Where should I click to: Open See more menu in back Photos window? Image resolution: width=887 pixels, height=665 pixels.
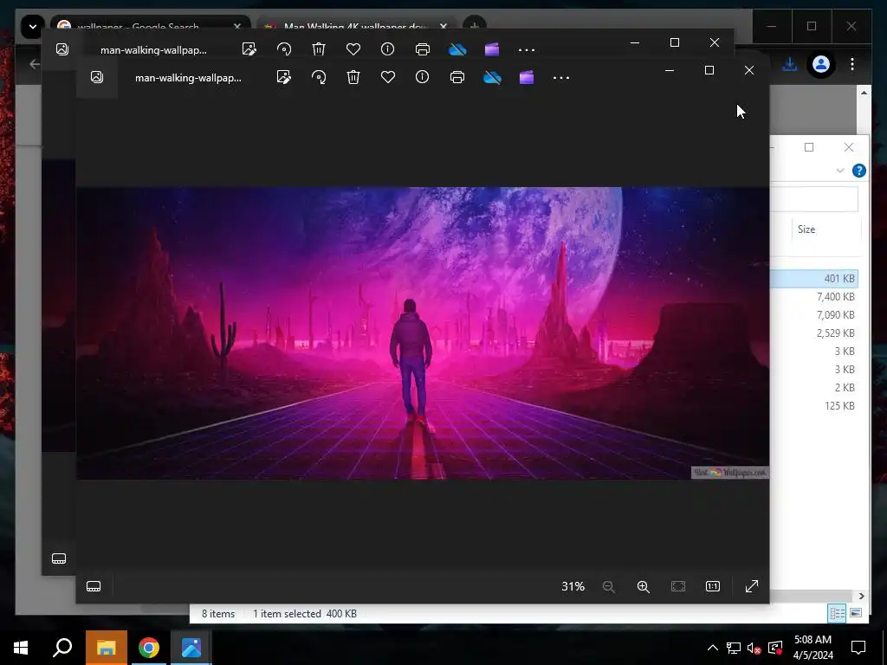(527, 49)
